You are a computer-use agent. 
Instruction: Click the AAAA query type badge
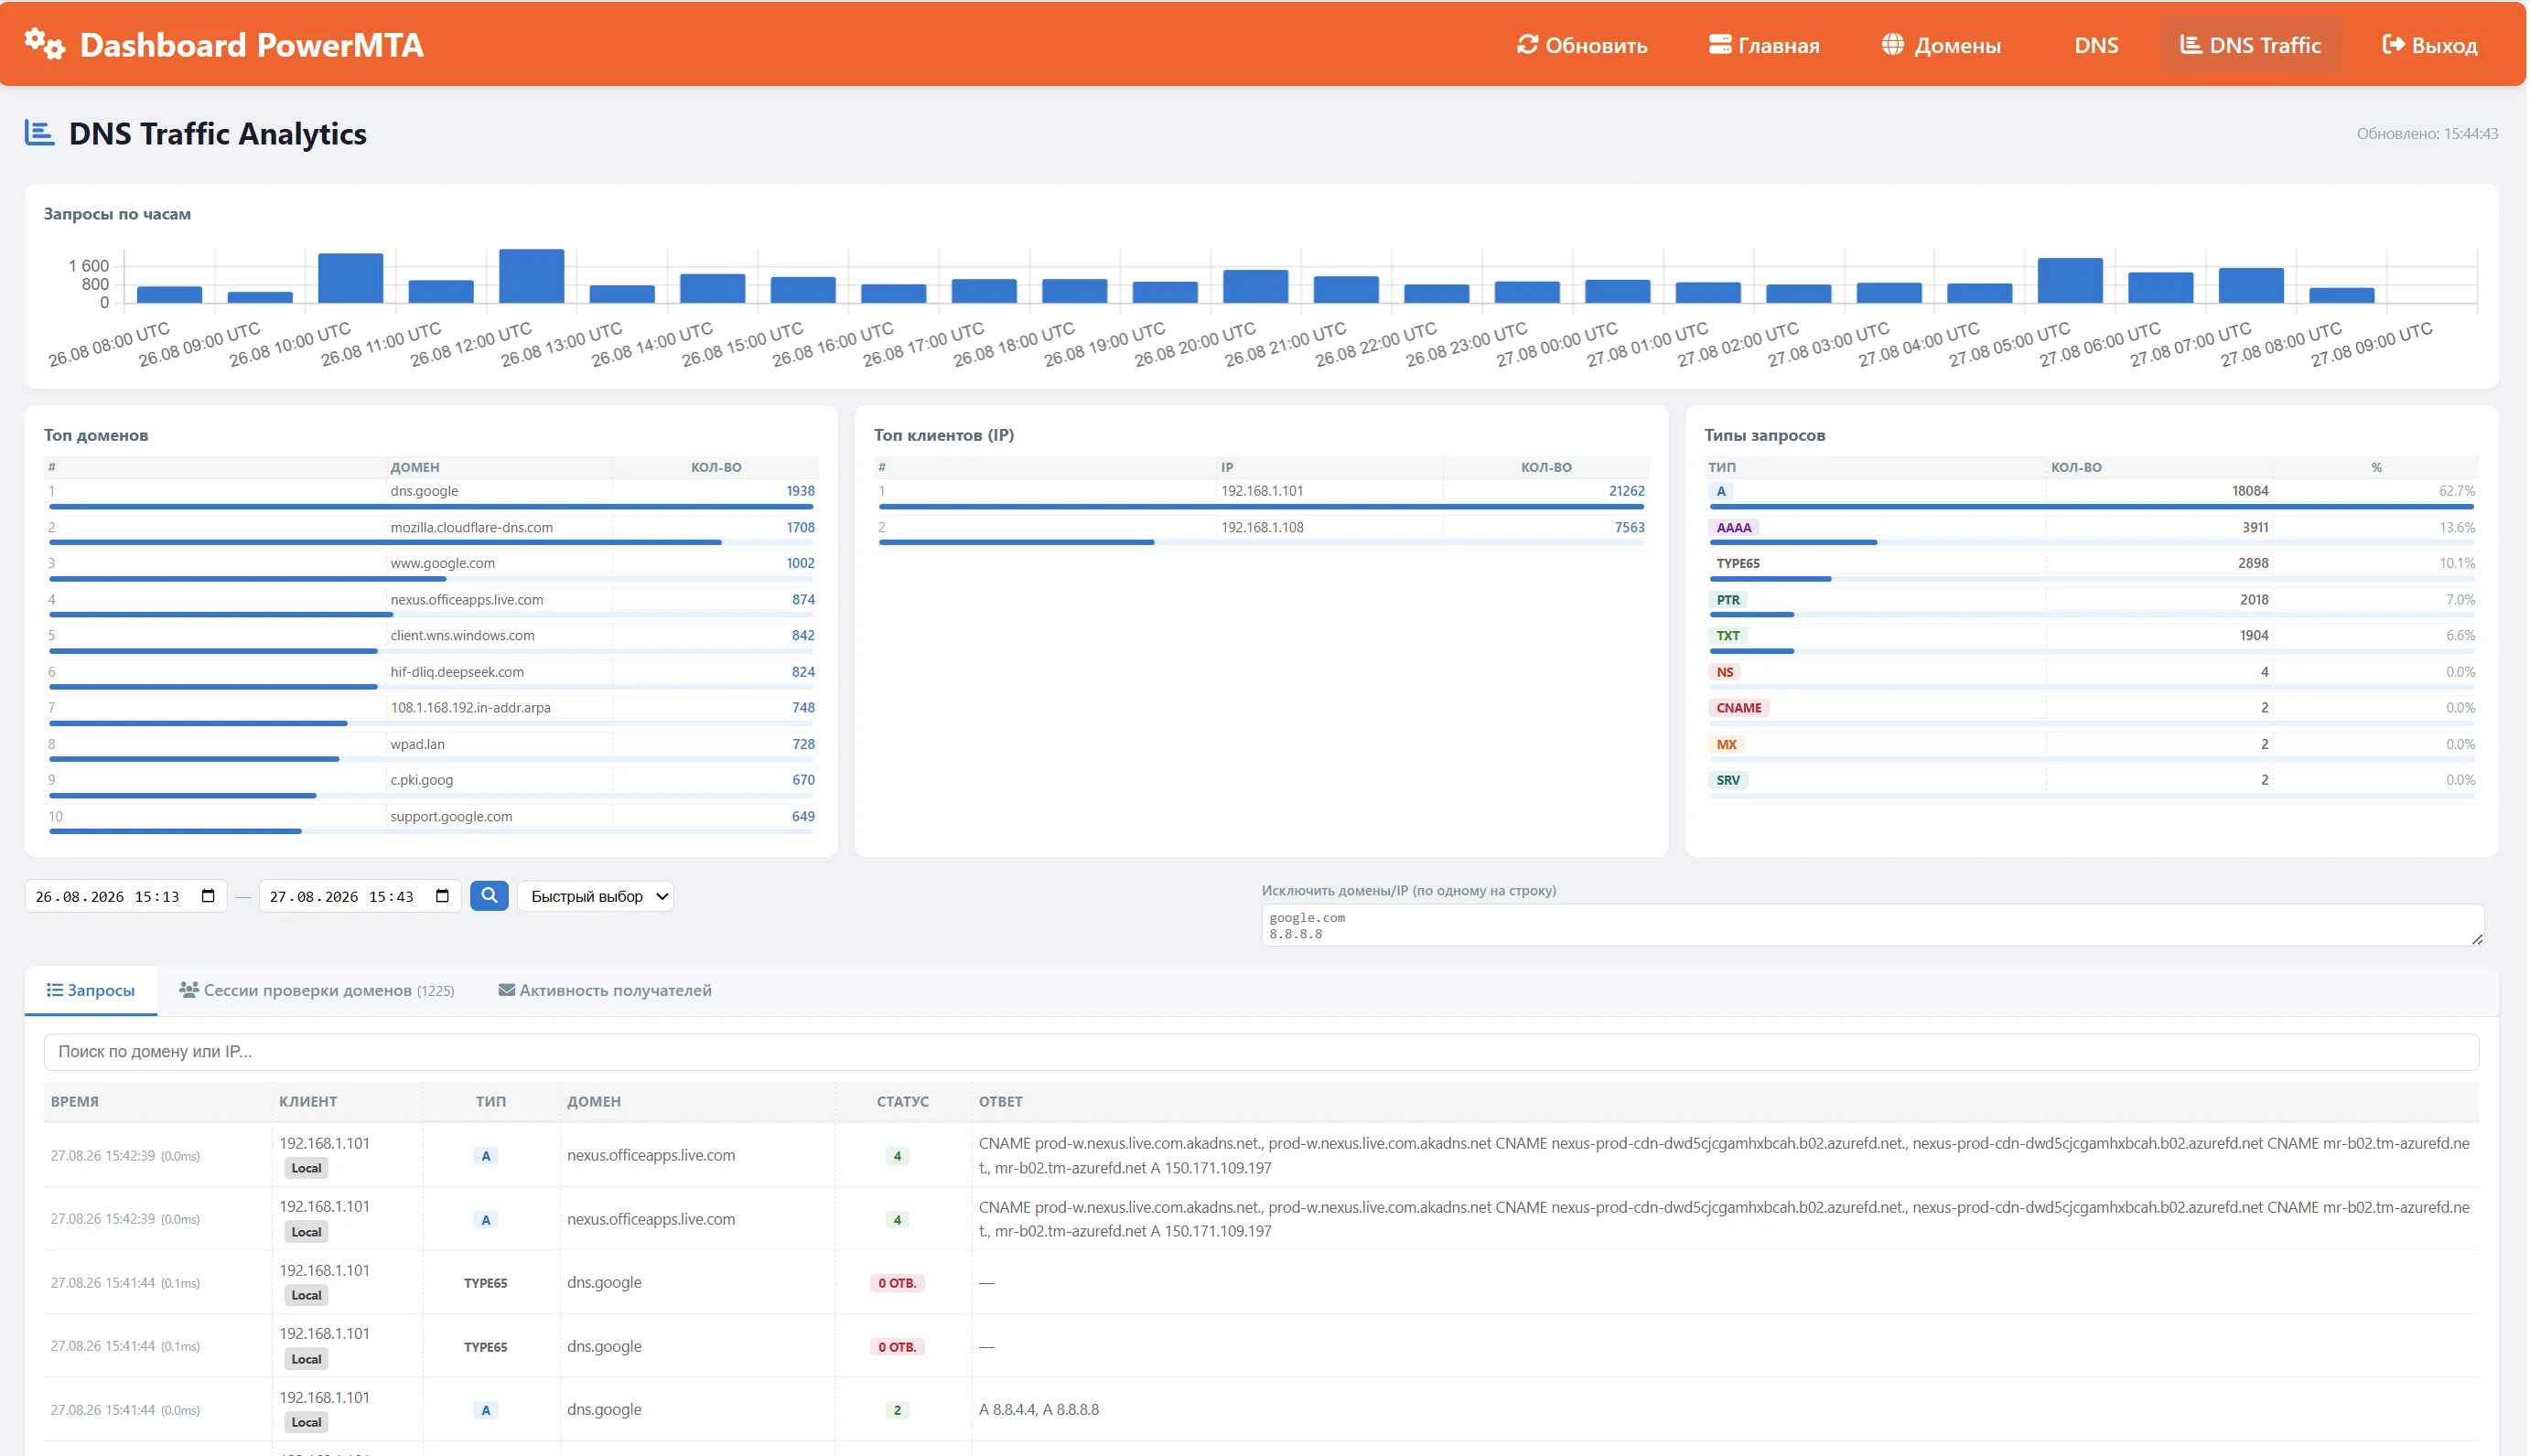click(1733, 527)
